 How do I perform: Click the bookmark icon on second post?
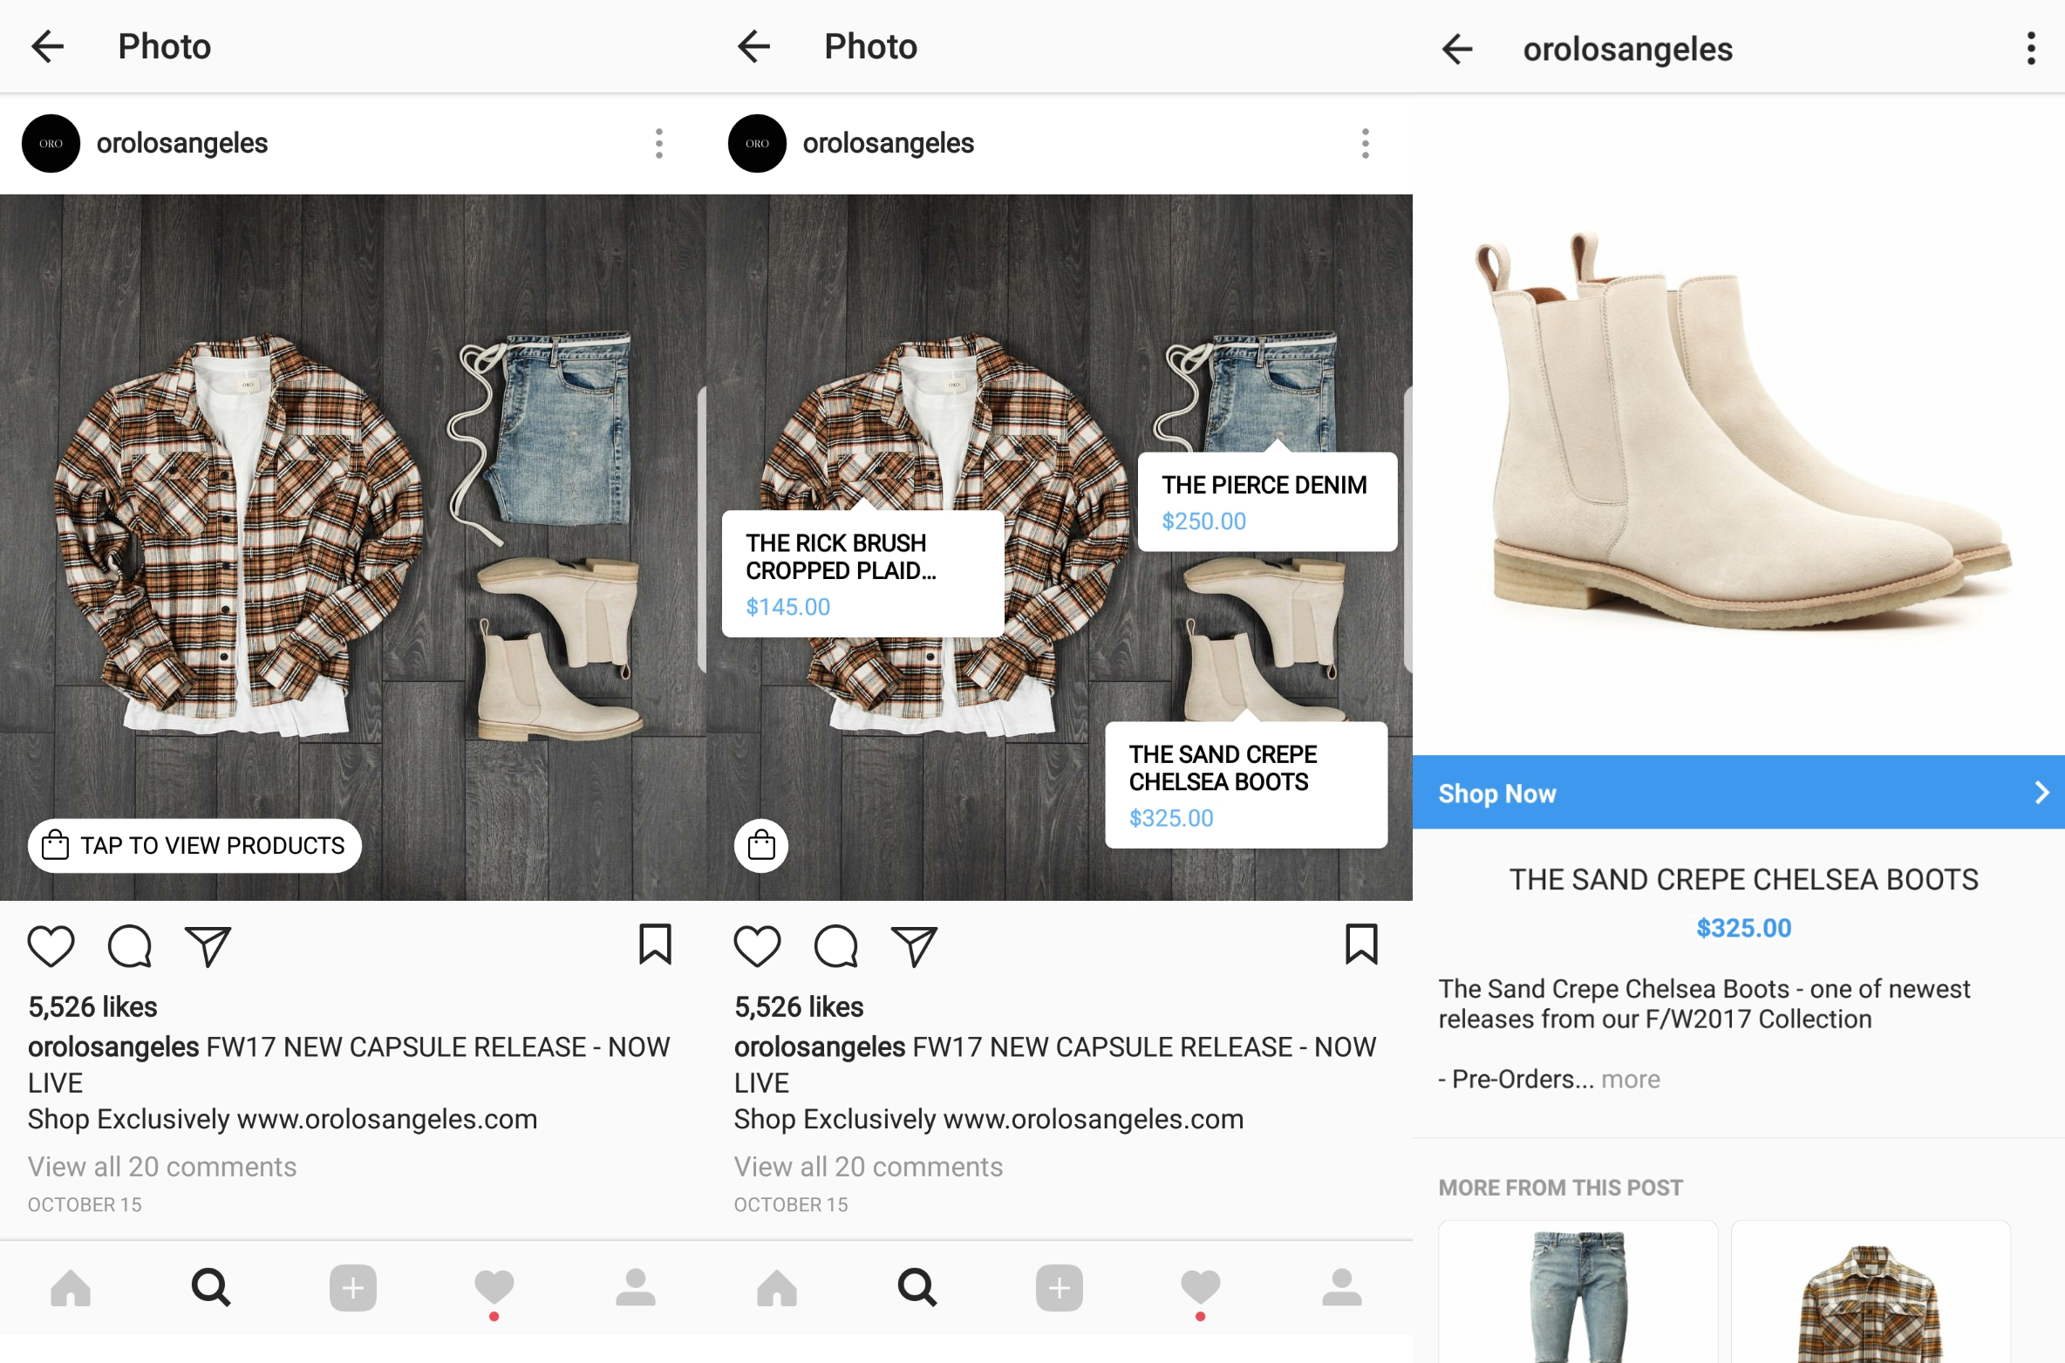point(1364,944)
